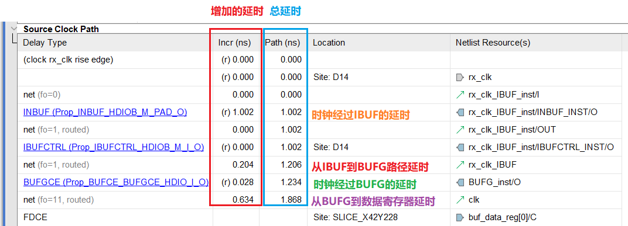Click BUFG_inst/O netlist resource
The width and height of the screenshot is (628, 226).
494,182
